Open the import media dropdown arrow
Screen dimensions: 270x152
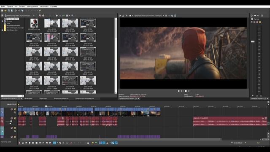(x=34, y=16)
